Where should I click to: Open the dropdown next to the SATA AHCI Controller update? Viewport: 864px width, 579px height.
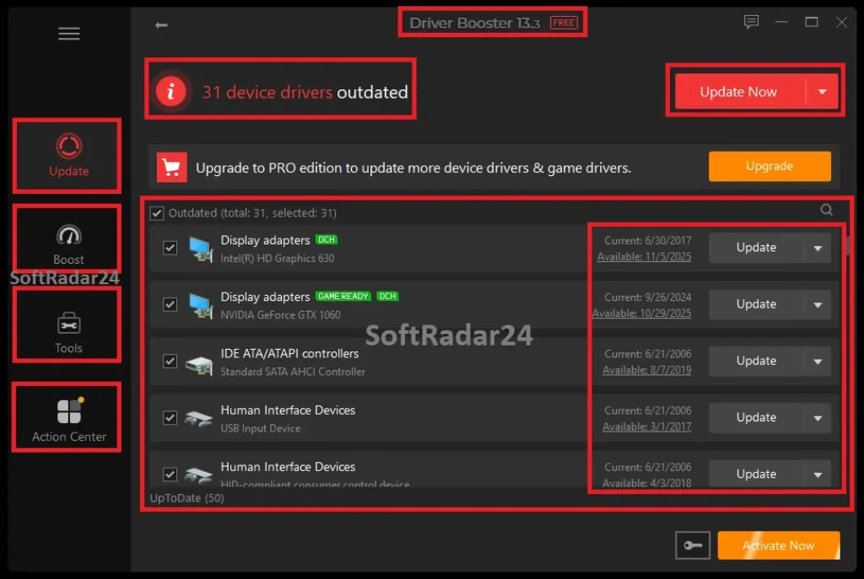818,361
